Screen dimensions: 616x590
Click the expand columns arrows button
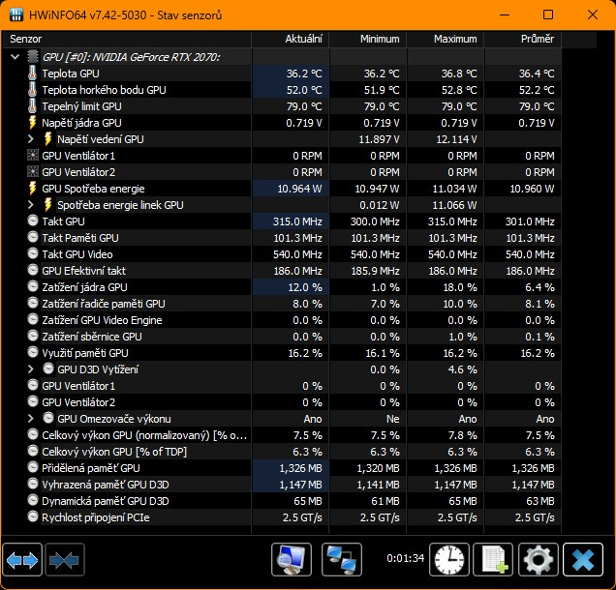click(x=22, y=560)
